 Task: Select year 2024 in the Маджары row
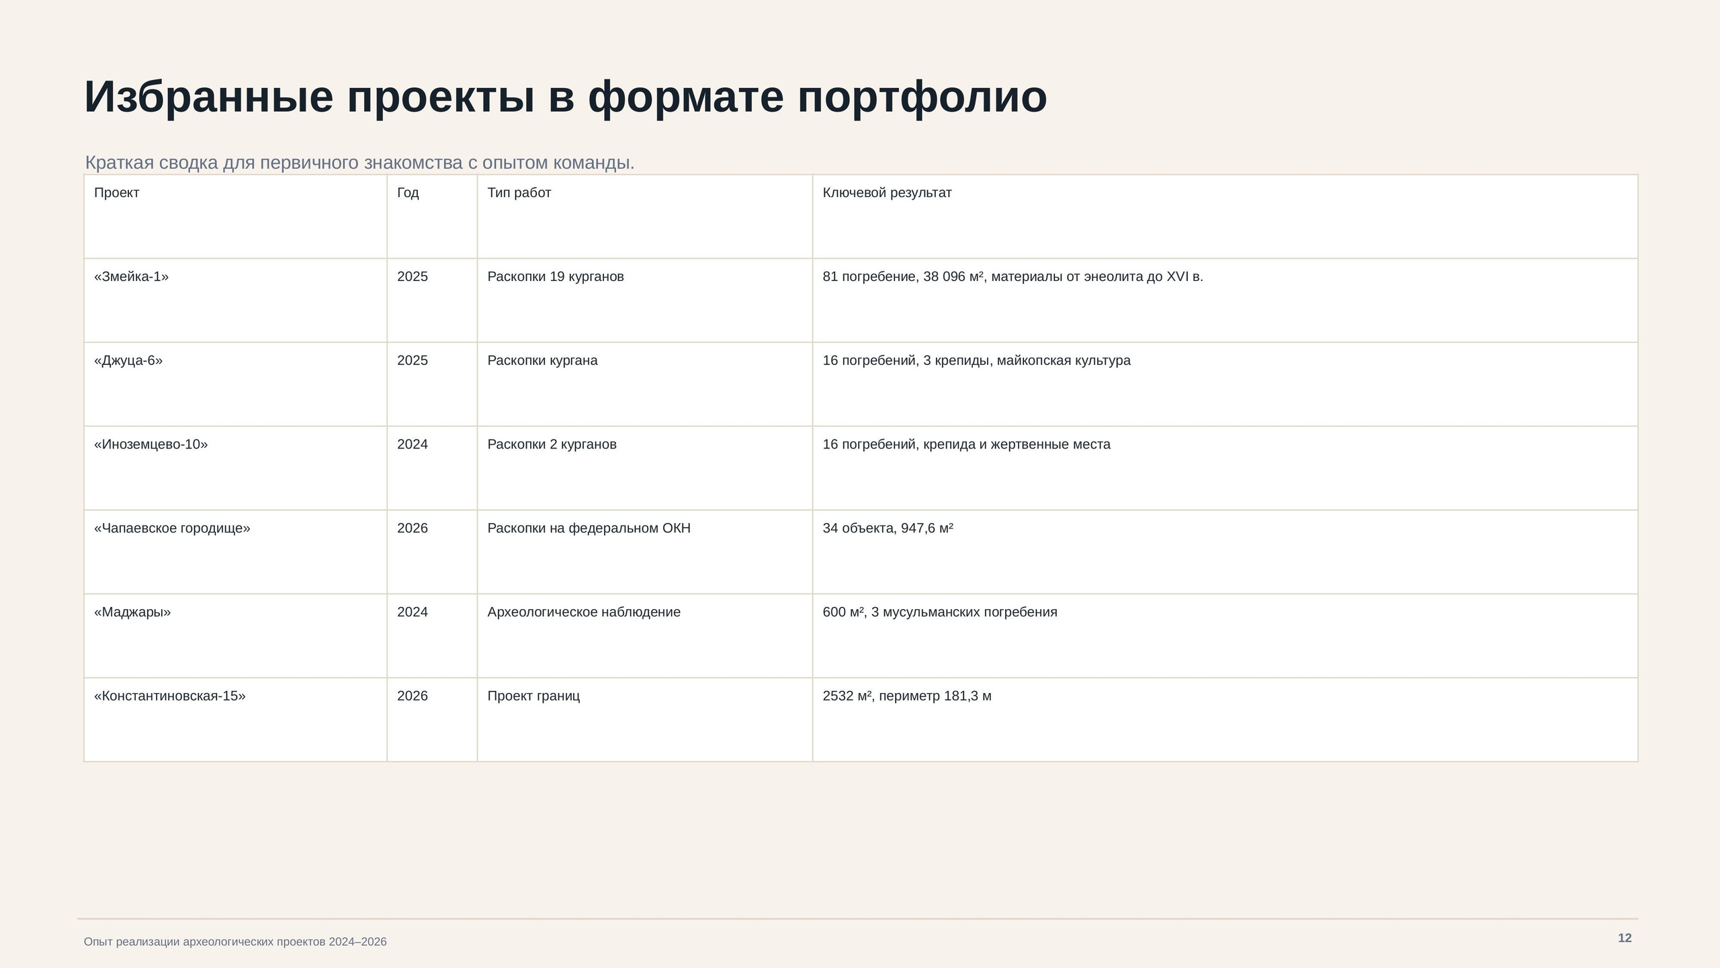[413, 612]
